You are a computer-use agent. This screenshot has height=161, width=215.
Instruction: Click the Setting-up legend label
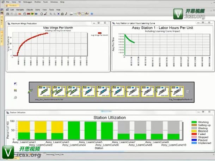tap(204, 125)
